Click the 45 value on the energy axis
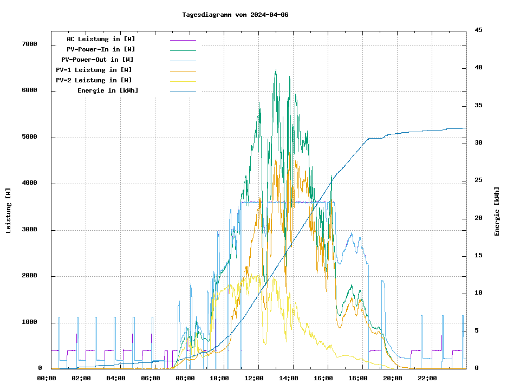 coord(478,30)
